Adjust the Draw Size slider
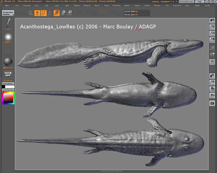This screenshot has width=217, height=173. 137,15
